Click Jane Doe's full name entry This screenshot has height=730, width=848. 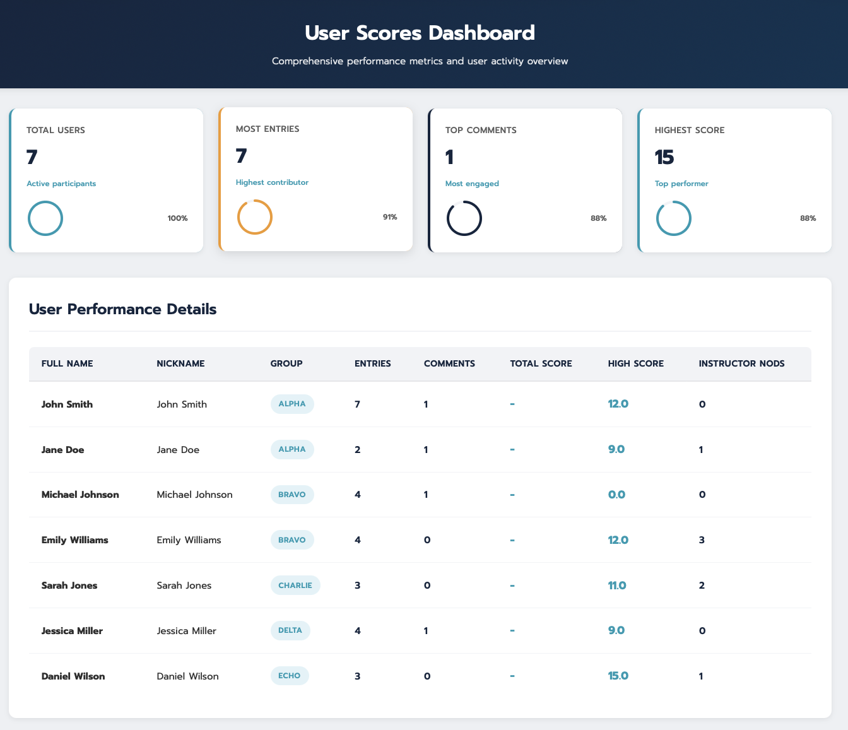point(62,449)
